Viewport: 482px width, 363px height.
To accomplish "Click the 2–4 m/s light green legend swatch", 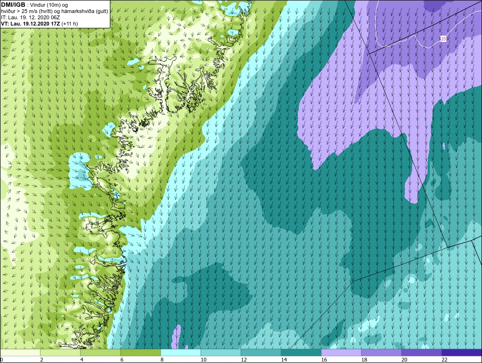I will click(x=60, y=352).
